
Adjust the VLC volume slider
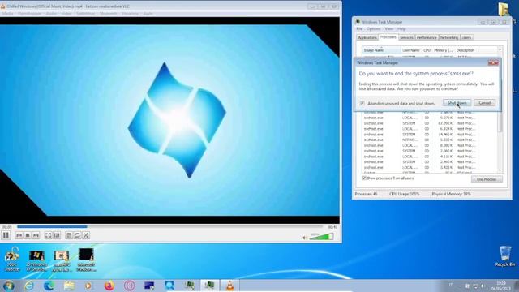pos(321,236)
